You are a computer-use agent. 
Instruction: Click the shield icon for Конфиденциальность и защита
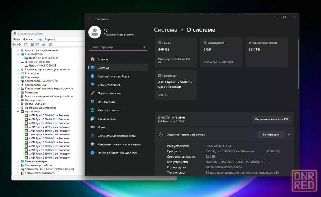(92, 144)
